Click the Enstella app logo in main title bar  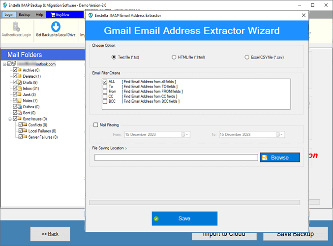(x=5, y=5)
